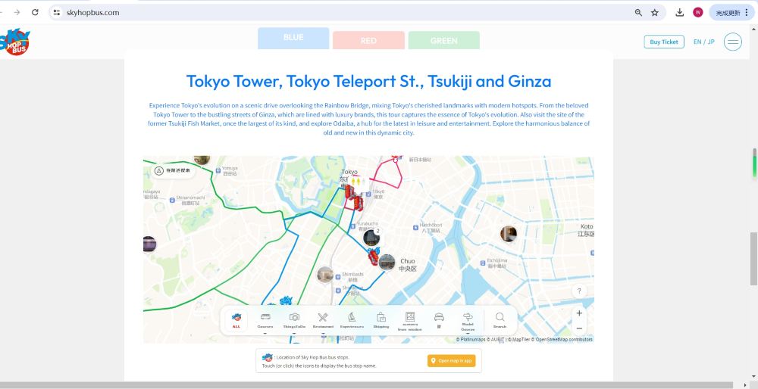This screenshot has height=389, width=758.
Task: Switch language via EN / JP
Action: pyautogui.click(x=704, y=42)
